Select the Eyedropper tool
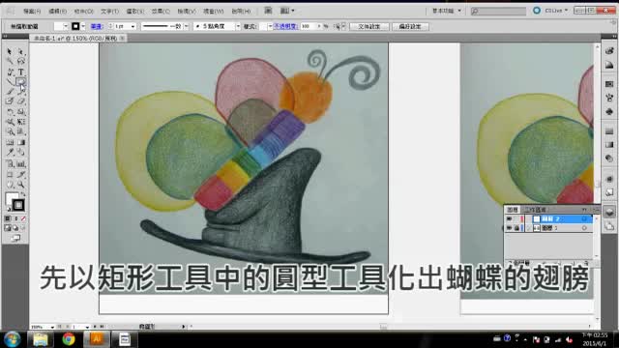 (x=10, y=153)
